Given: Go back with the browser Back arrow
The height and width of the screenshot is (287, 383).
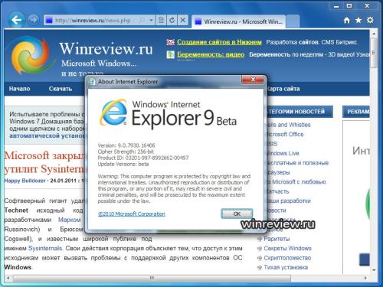Looking at the screenshot, I should (16, 20).
